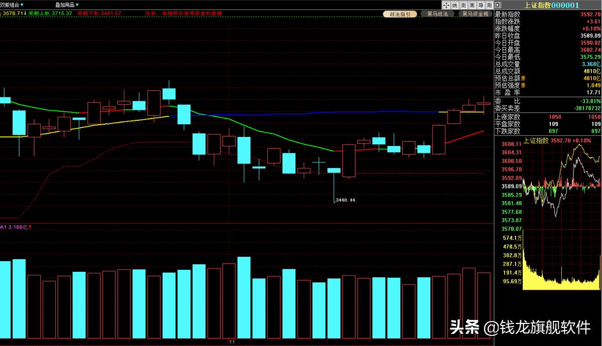Click the 下跌家数 row
602x346 pixels.
(x=548, y=131)
